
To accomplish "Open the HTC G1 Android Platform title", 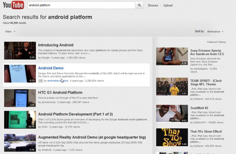I will click(x=60, y=93).
